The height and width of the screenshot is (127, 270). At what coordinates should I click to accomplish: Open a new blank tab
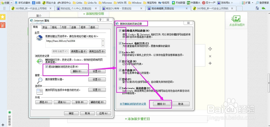(239, 8)
